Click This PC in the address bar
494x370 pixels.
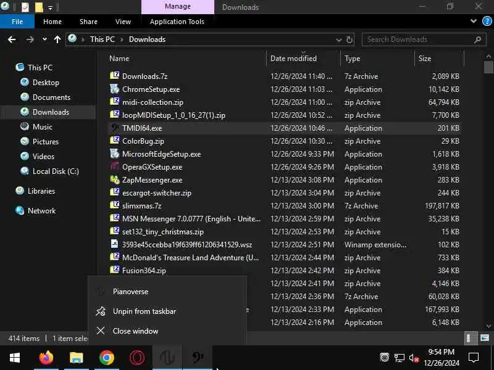102,39
